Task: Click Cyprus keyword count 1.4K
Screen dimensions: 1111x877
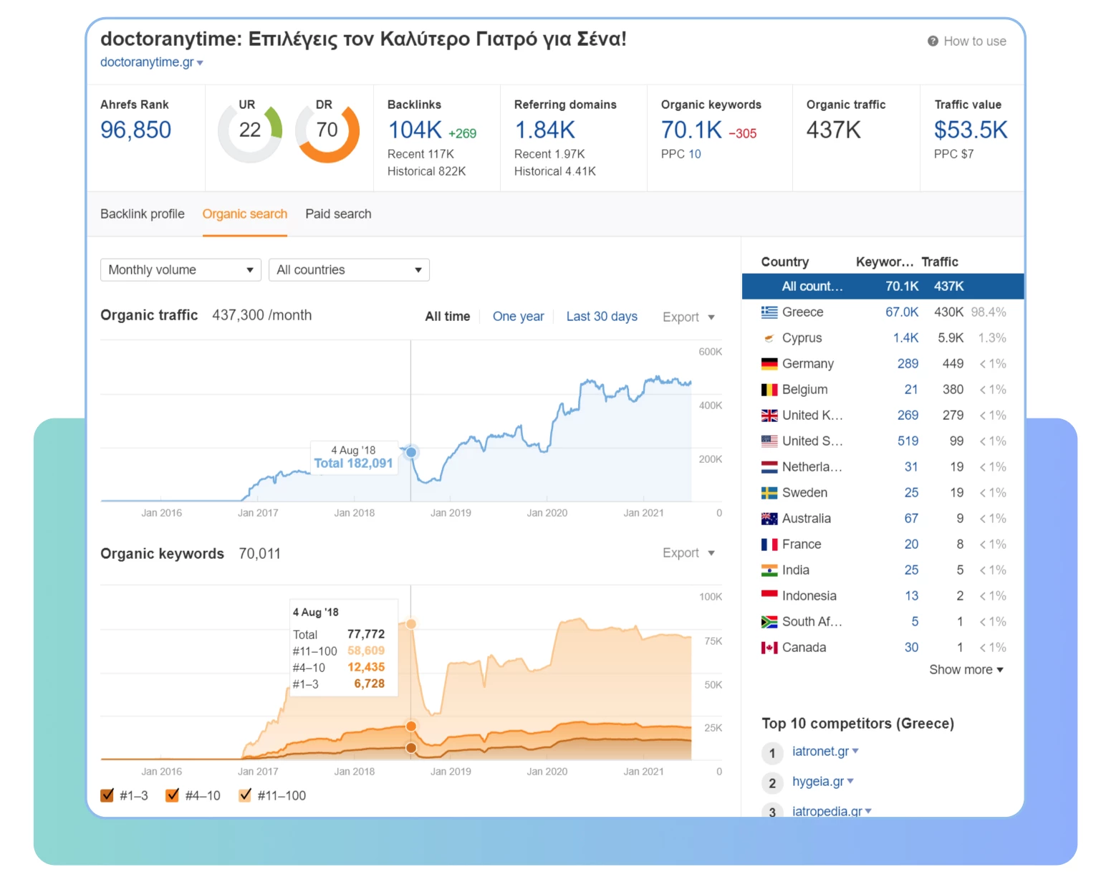Action: [x=905, y=338]
